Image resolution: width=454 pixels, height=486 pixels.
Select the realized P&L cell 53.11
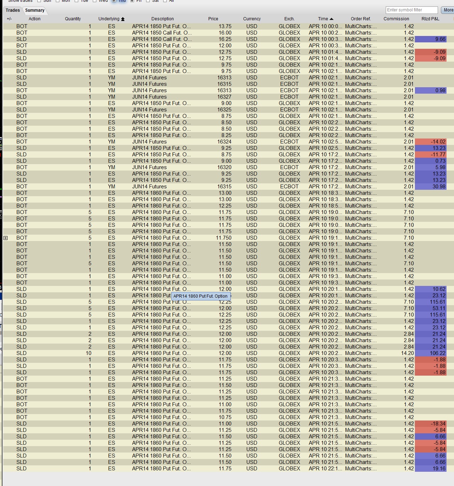coord(431,308)
